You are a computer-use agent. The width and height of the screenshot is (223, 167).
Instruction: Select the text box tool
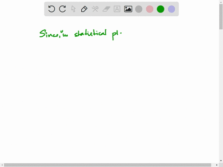[117, 9]
